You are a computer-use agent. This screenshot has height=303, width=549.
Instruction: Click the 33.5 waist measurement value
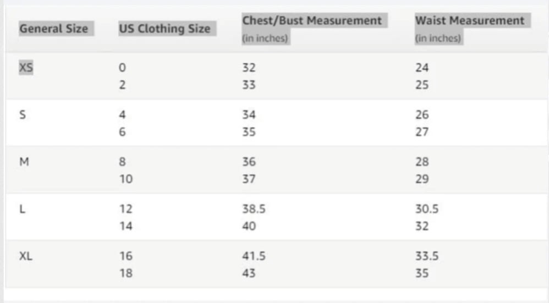tap(427, 256)
